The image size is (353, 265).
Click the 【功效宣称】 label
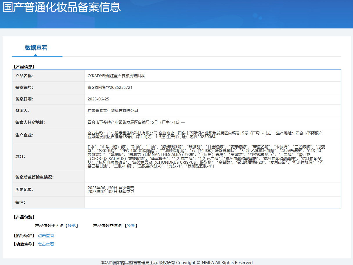(x=24, y=244)
